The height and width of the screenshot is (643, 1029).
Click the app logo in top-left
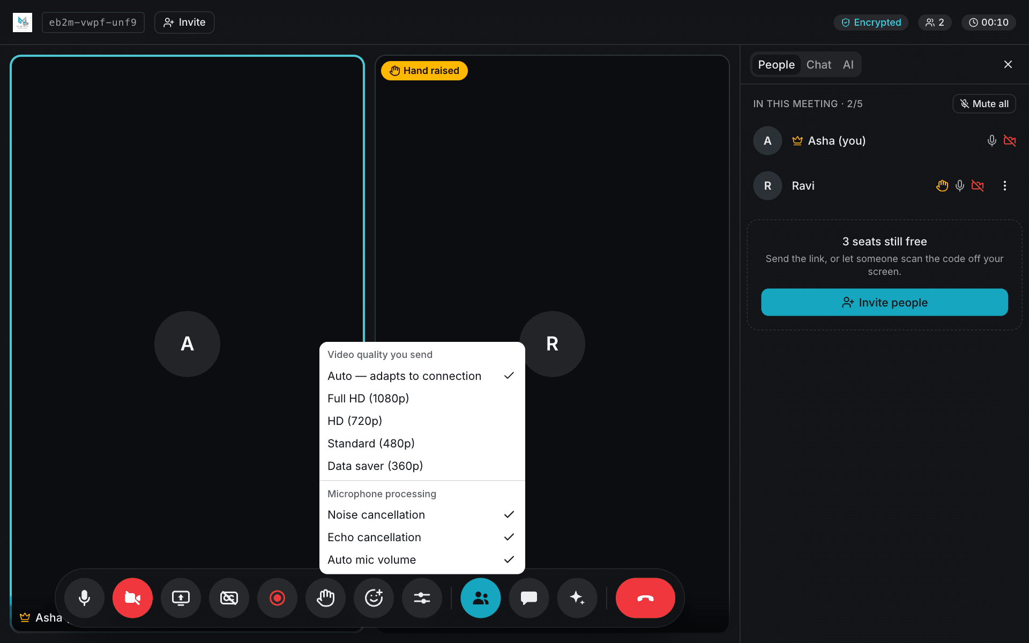coord(23,23)
